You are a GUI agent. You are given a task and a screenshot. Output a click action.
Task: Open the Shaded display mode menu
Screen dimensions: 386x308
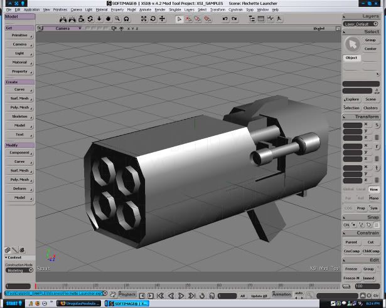click(x=319, y=29)
